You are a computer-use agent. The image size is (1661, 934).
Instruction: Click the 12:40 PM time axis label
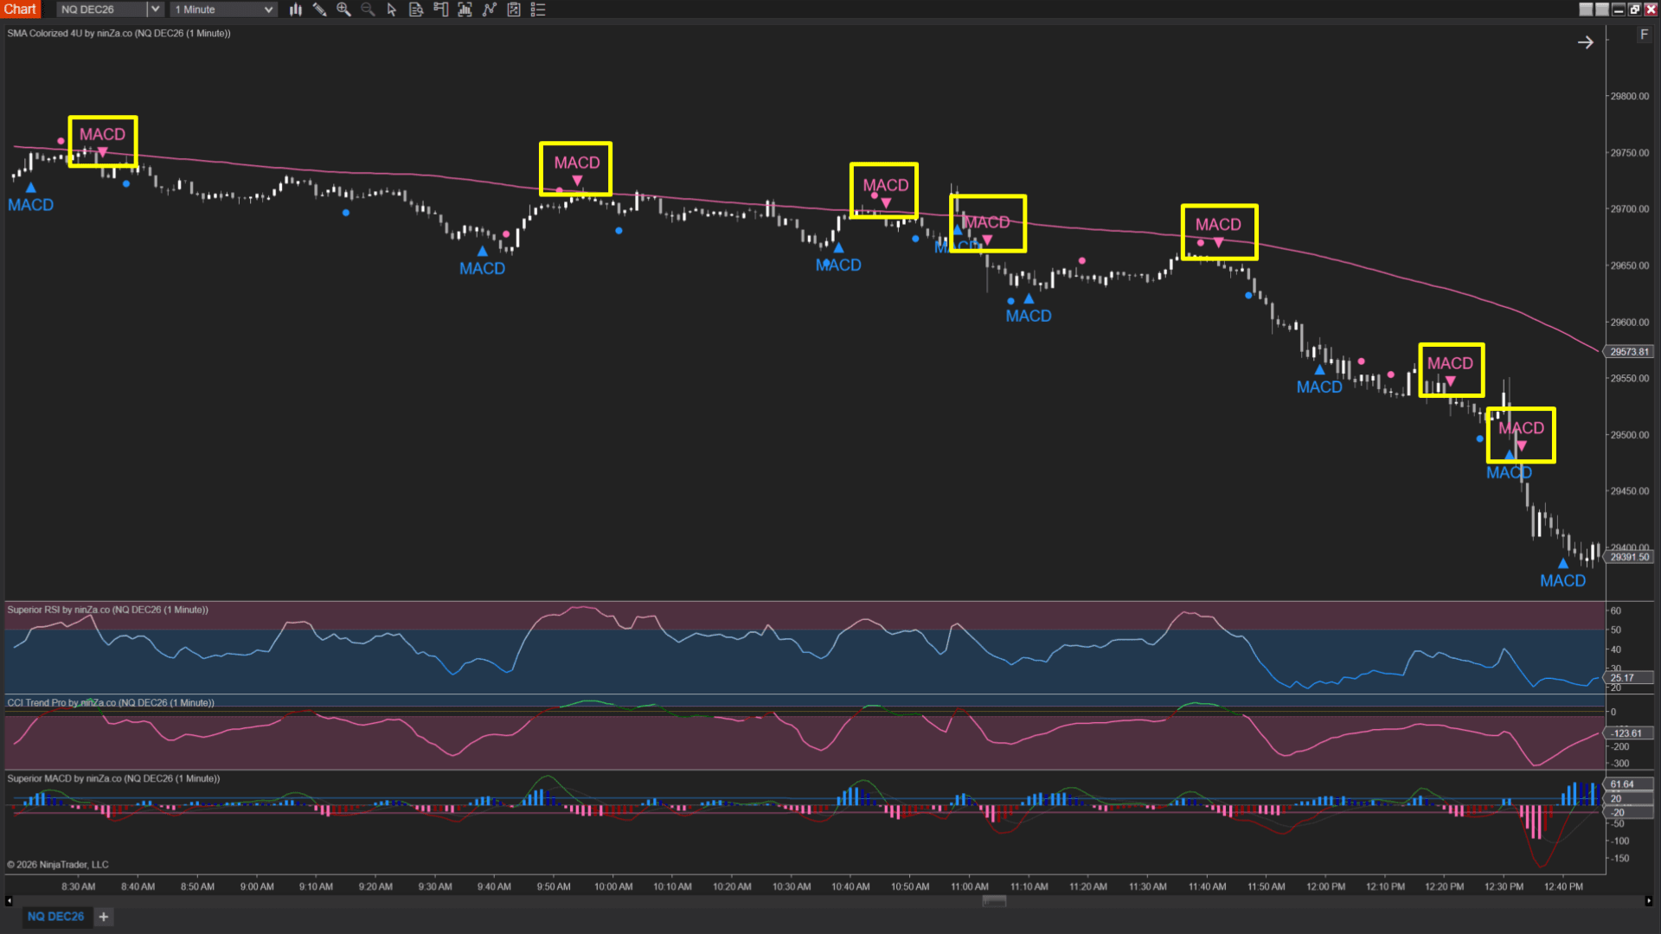pyautogui.click(x=1563, y=887)
